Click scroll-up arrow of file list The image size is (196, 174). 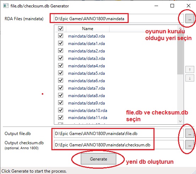point(180,28)
